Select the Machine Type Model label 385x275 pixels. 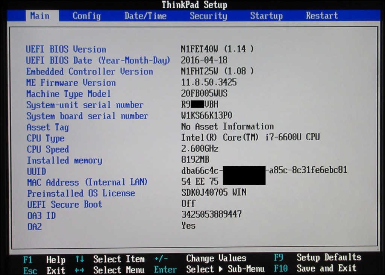coord(68,94)
